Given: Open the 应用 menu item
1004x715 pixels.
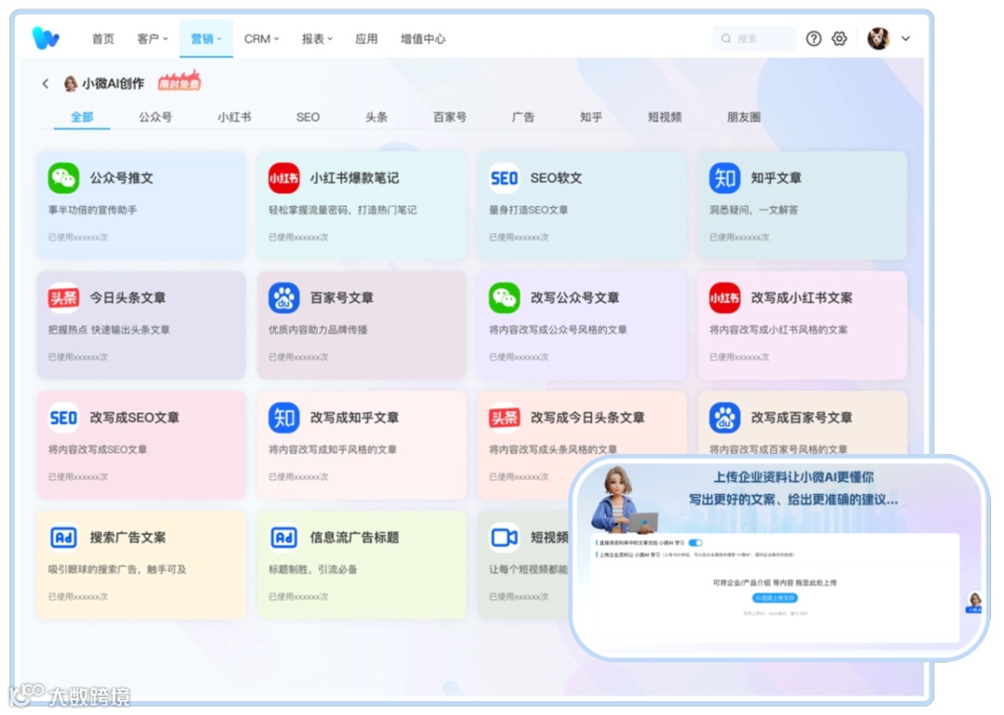Looking at the screenshot, I should click(366, 39).
